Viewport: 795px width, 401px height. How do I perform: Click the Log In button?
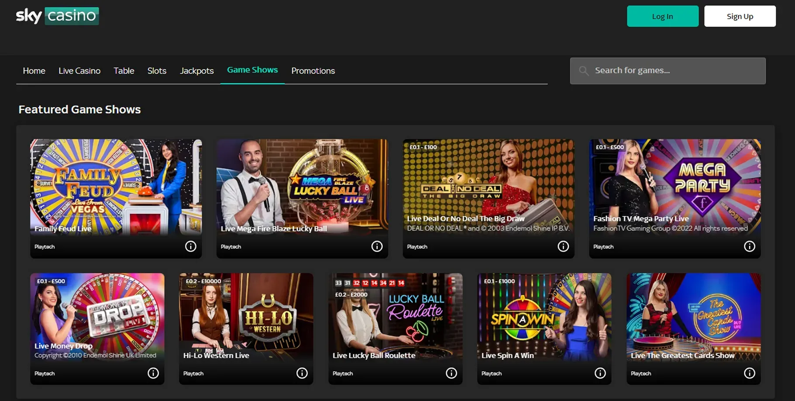(663, 16)
